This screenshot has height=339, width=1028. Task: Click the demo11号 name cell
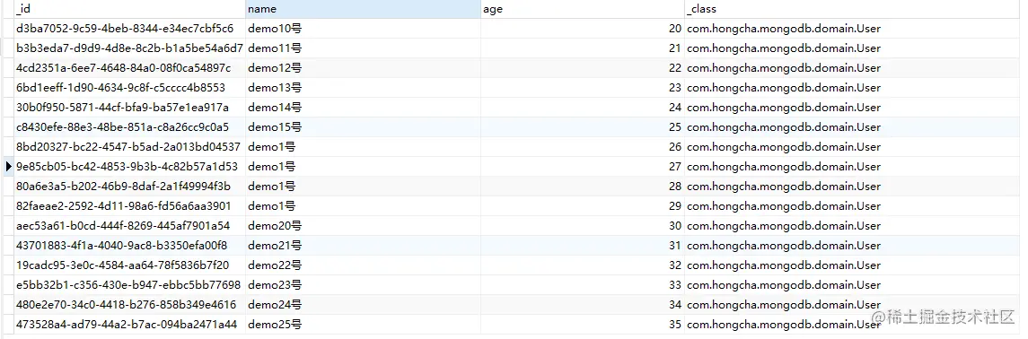[363, 48]
